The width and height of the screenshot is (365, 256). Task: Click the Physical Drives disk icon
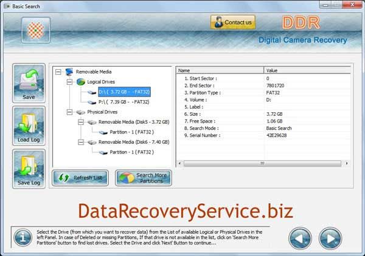pos(81,112)
